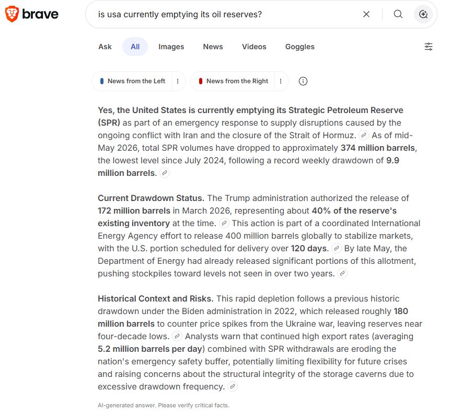Screen dimensions: 450x412
Task: Click inside the search query field
Action: point(224,14)
